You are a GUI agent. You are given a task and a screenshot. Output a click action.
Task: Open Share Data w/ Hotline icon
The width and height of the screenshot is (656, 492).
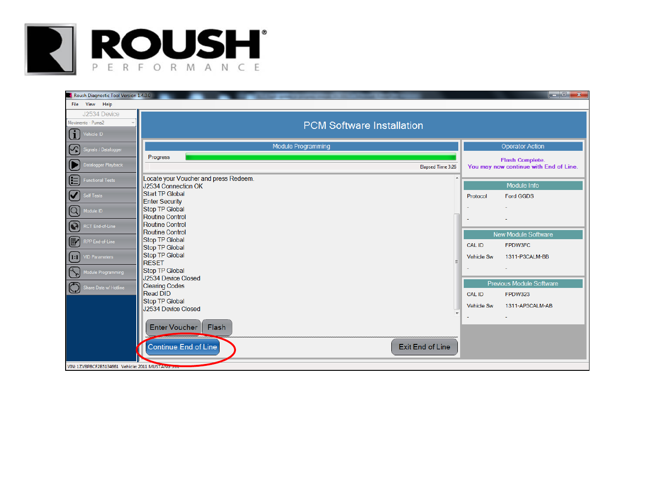pos(74,287)
